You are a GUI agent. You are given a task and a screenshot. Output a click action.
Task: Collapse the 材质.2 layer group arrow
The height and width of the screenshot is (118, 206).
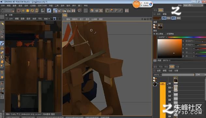click(167, 84)
